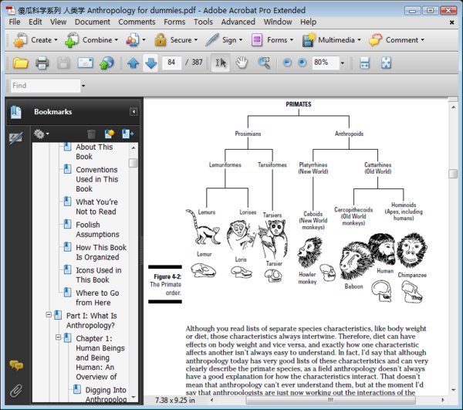
Task: Go to previous page with up arrow
Action: (x=133, y=63)
